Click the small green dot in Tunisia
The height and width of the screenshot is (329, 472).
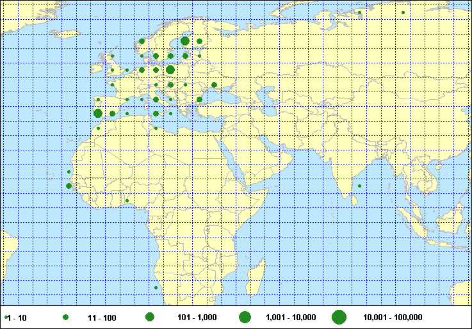(156, 128)
